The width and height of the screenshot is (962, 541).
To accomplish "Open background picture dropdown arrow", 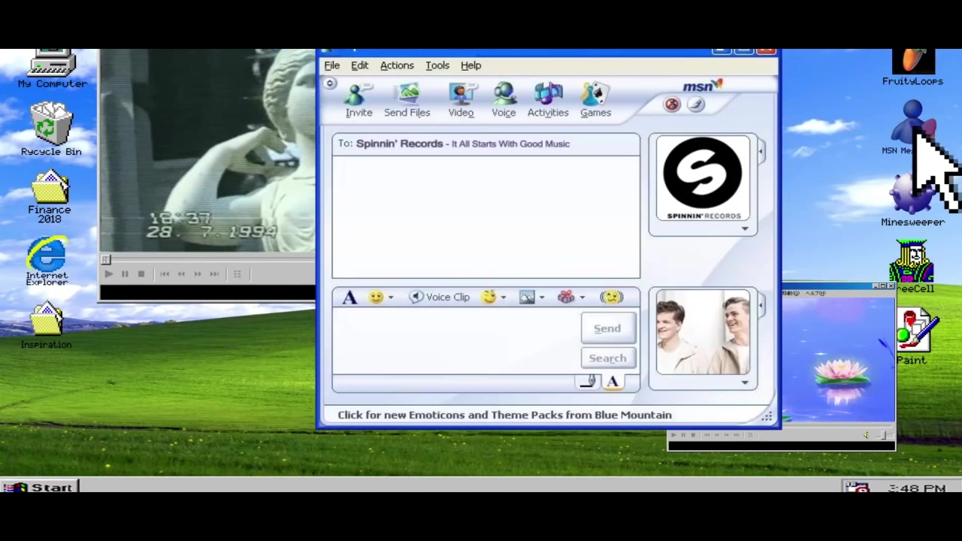I will pyautogui.click(x=541, y=298).
